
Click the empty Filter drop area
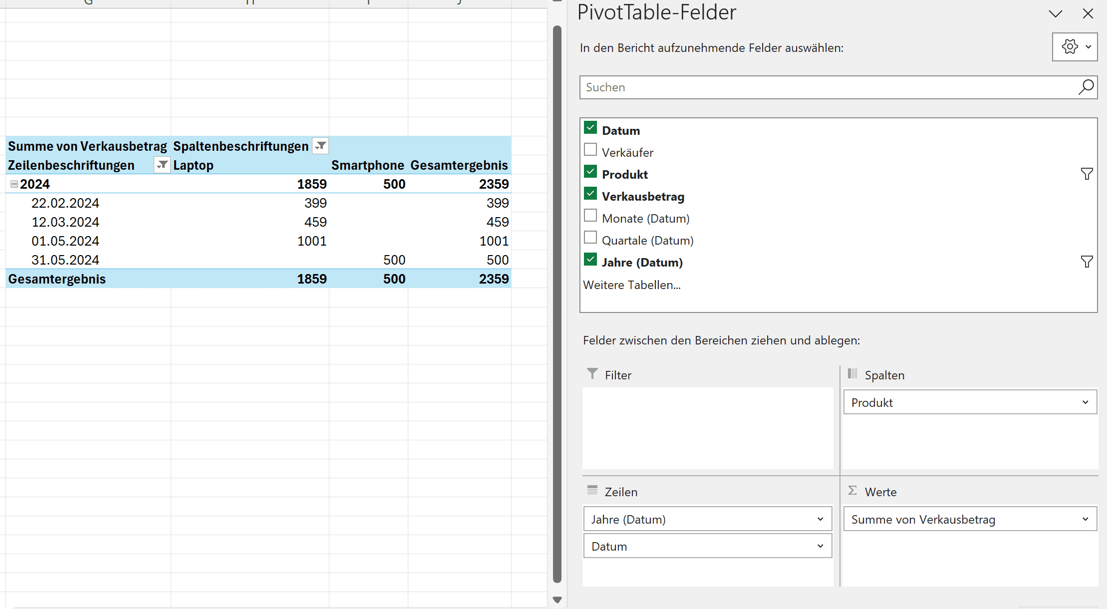click(708, 428)
